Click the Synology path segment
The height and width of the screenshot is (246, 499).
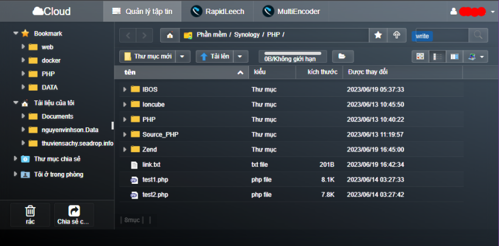coord(247,35)
